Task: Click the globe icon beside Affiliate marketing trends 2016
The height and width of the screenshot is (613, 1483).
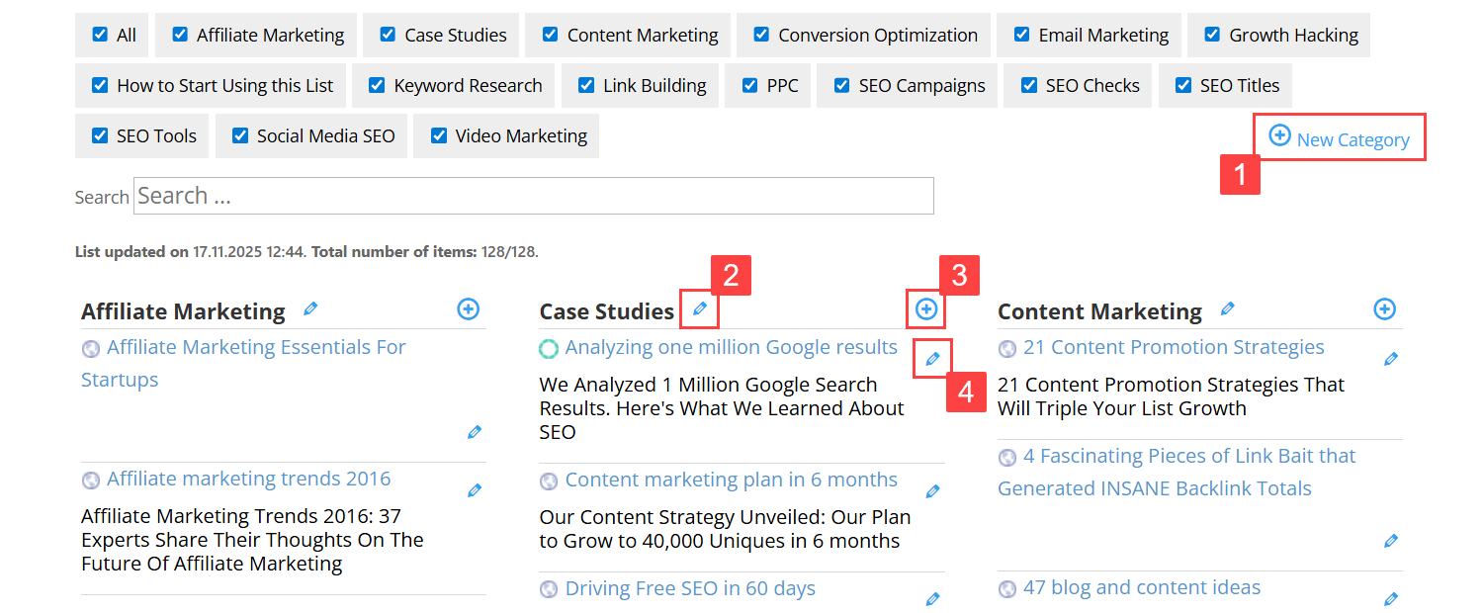Action: coord(91,480)
